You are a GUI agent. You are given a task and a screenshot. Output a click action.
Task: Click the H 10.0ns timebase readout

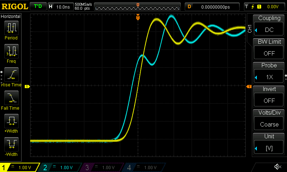point(61,7)
